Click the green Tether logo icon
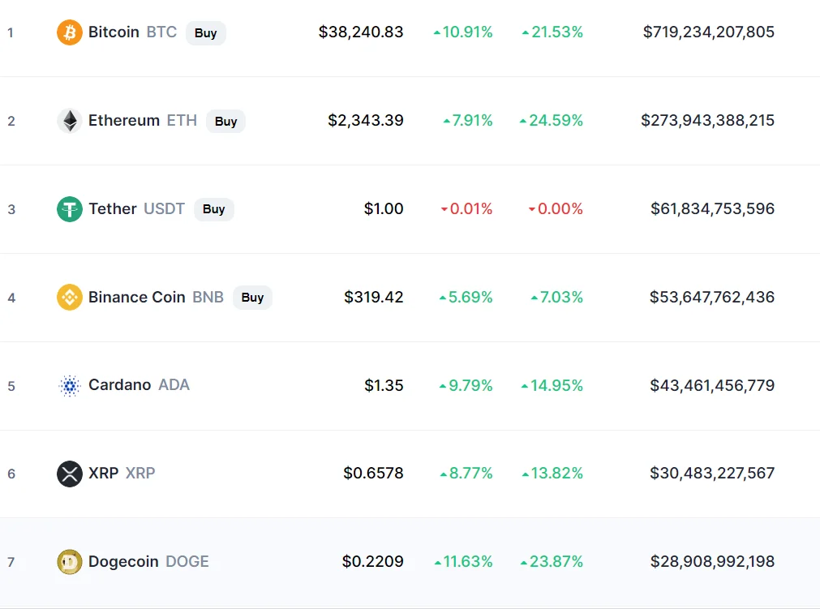The height and width of the screenshot is (609, 820). [70, 209]
